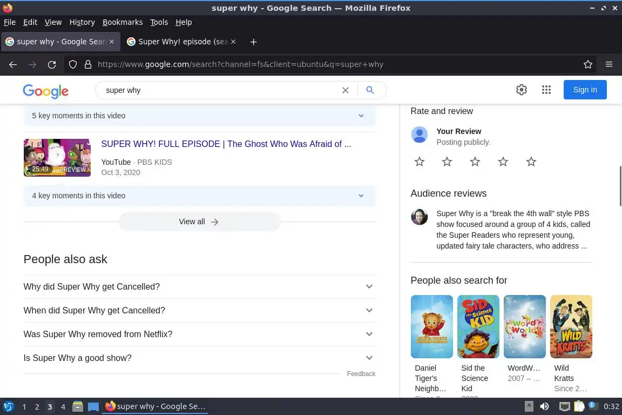Expand 'When did Super Why get Cancelled?'
This screenshot has width=622, height=415.
pyautogui.click(x=200, y=311)
